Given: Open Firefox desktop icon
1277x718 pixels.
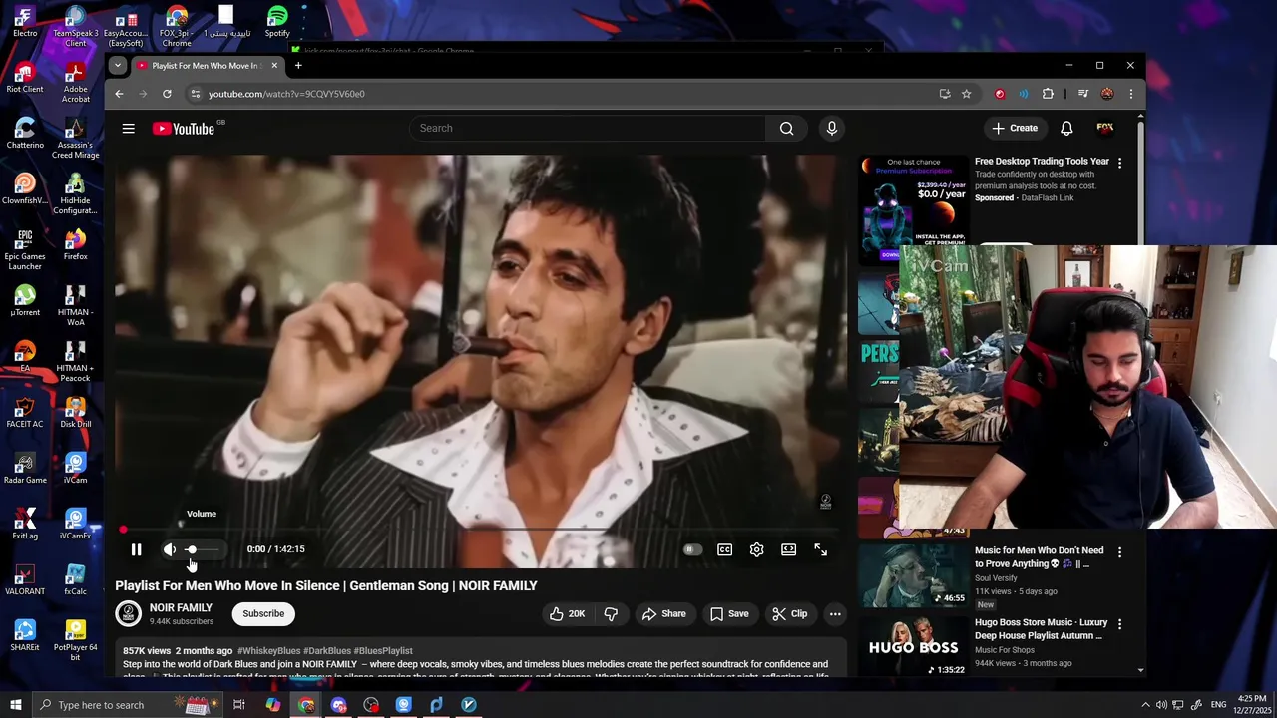Looking at the screenshot, I should (x=75, y=244).
